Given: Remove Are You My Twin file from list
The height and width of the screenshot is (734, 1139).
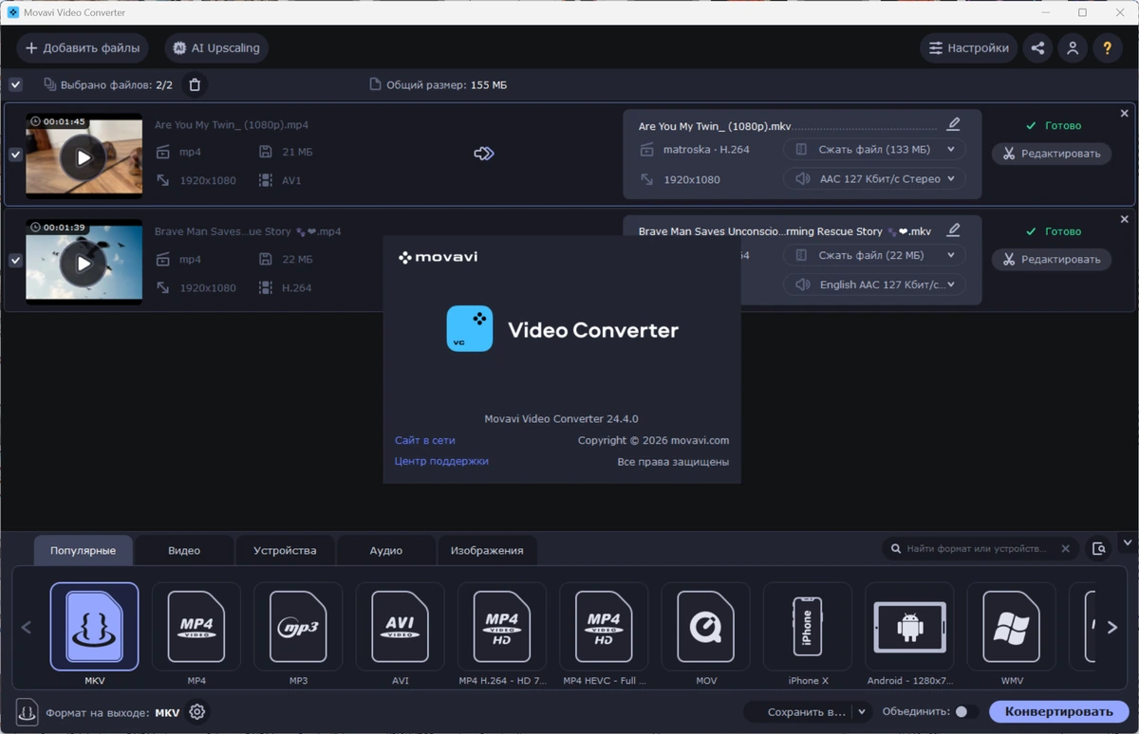Looking at the screenshot, I should click(x=1125, y=113).
